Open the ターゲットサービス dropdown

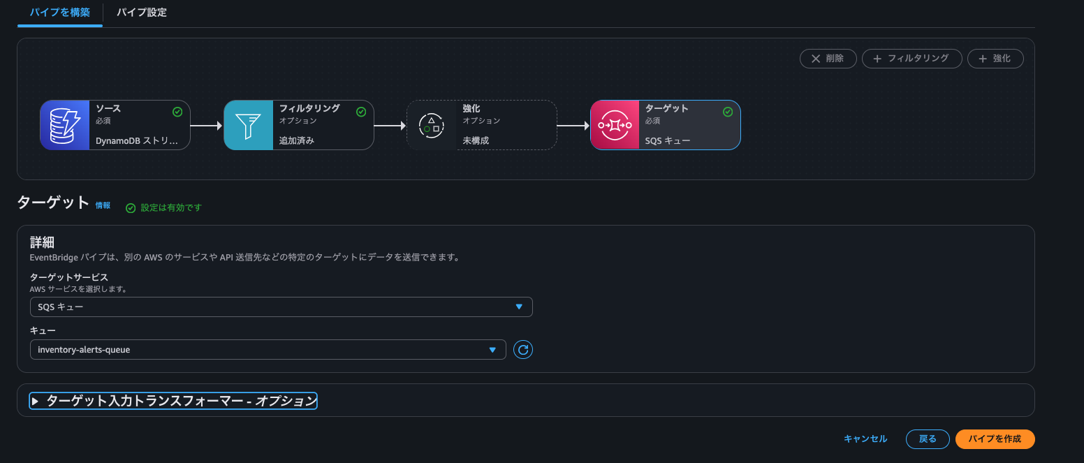tap(281, 307)
